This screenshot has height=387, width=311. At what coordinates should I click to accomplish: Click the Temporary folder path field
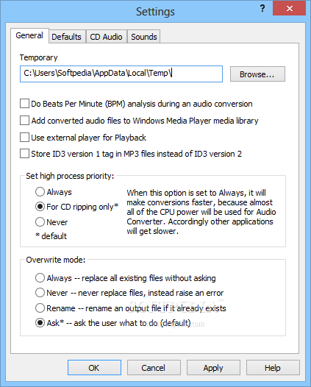point(121,74)
